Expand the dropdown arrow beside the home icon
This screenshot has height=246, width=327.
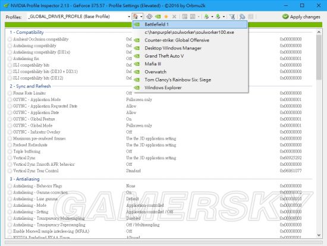pyautogui.click(x=141, y=17)
